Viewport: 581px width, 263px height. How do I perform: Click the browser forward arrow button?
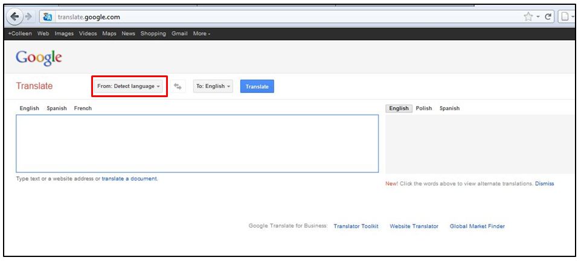pyautogui.click(x=29, y=17)
